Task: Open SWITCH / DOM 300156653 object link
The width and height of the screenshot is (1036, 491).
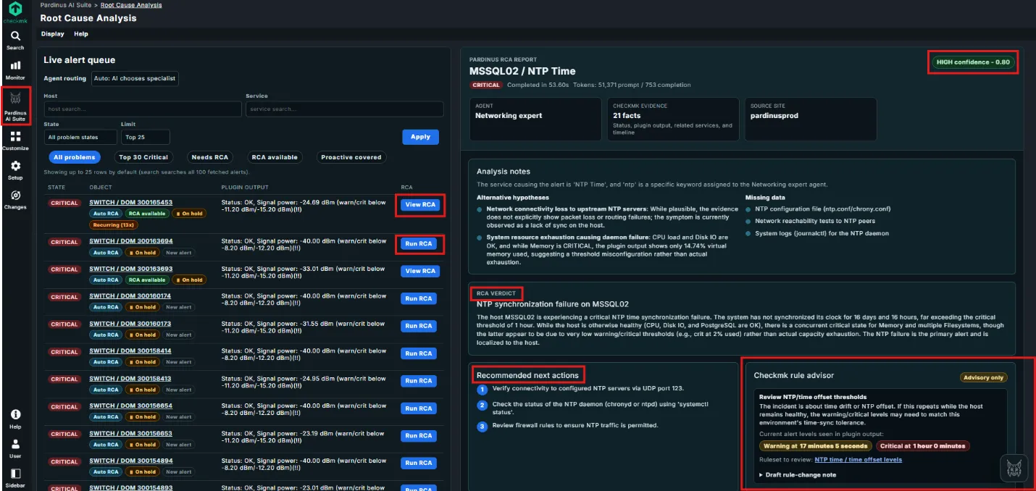Action: pyautogui.click(x=130, y=434)
